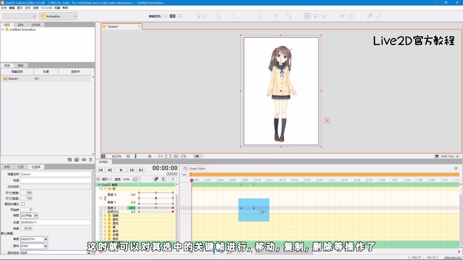The image size is (463, 260).
Task: Open the Animation workspace dropdown
Action: pyautogui.click(x=58, y=16)
